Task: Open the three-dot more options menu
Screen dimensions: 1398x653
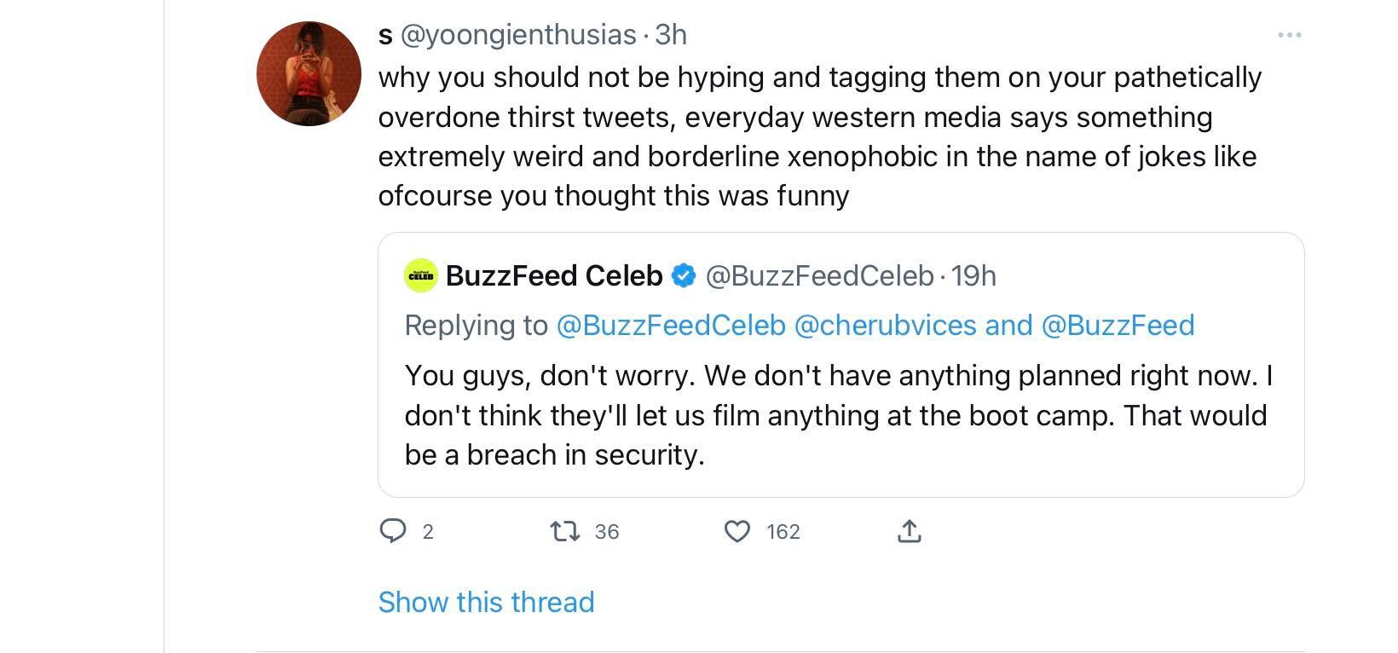Action: pyautogui.click(x=1289, y=35)
